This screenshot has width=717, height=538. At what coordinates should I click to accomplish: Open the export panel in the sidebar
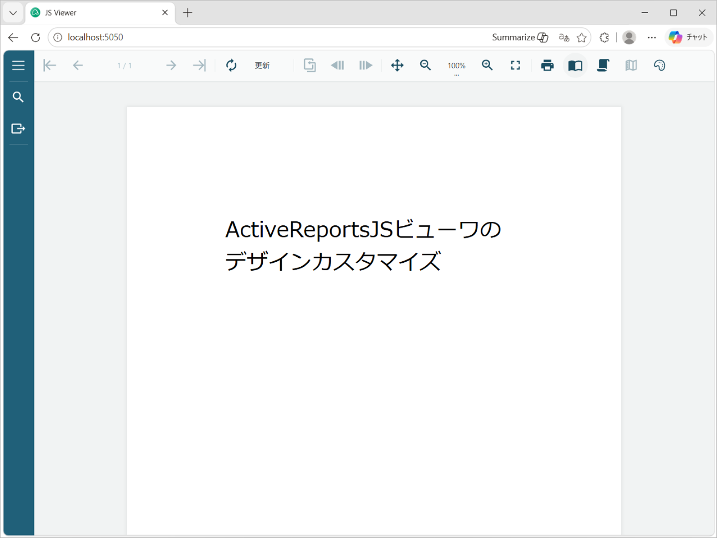point(18,129)
